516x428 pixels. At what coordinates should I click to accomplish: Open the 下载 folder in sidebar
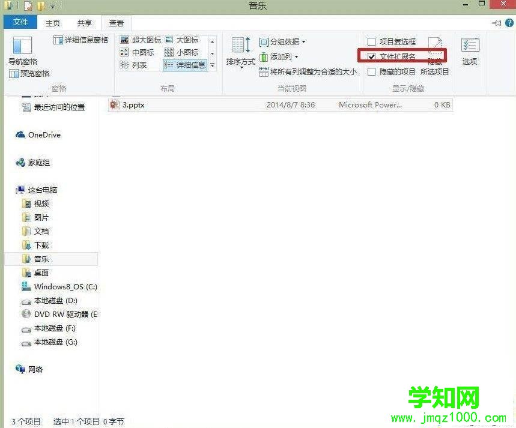click(35, 245)
